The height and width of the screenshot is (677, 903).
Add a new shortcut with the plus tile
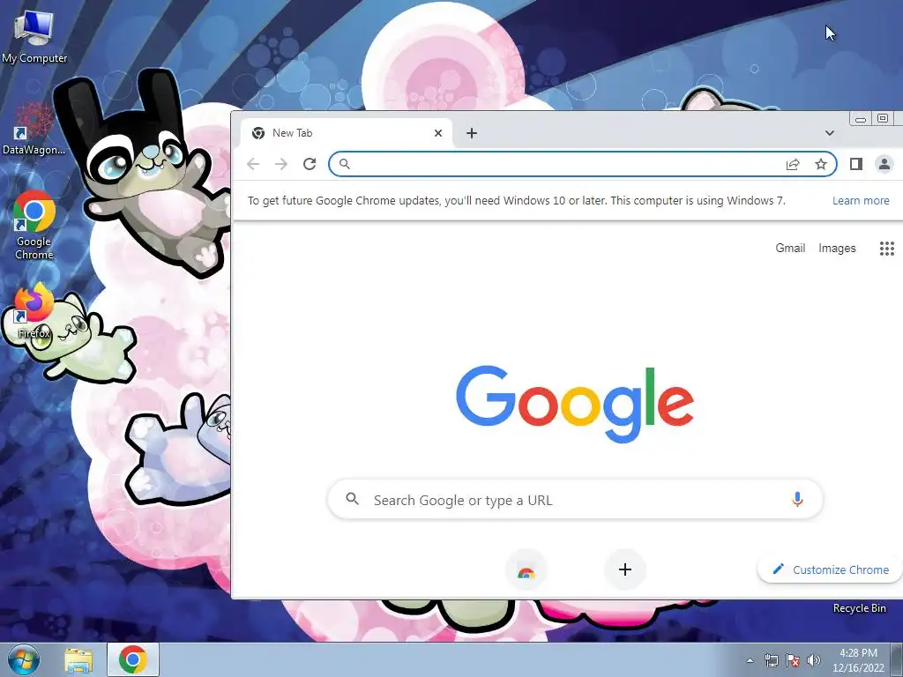(x=625, y=570)
